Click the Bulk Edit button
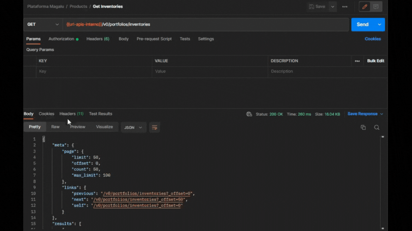This screenshot has width=412, height=231. (376, 61)
